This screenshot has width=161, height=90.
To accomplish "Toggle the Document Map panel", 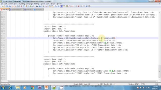I will point(67,6).
